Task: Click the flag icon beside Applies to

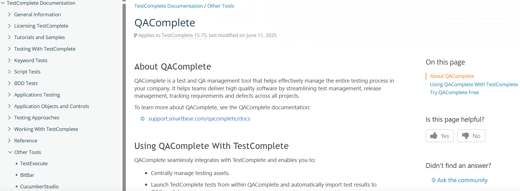Action: [x=136, y=35]
